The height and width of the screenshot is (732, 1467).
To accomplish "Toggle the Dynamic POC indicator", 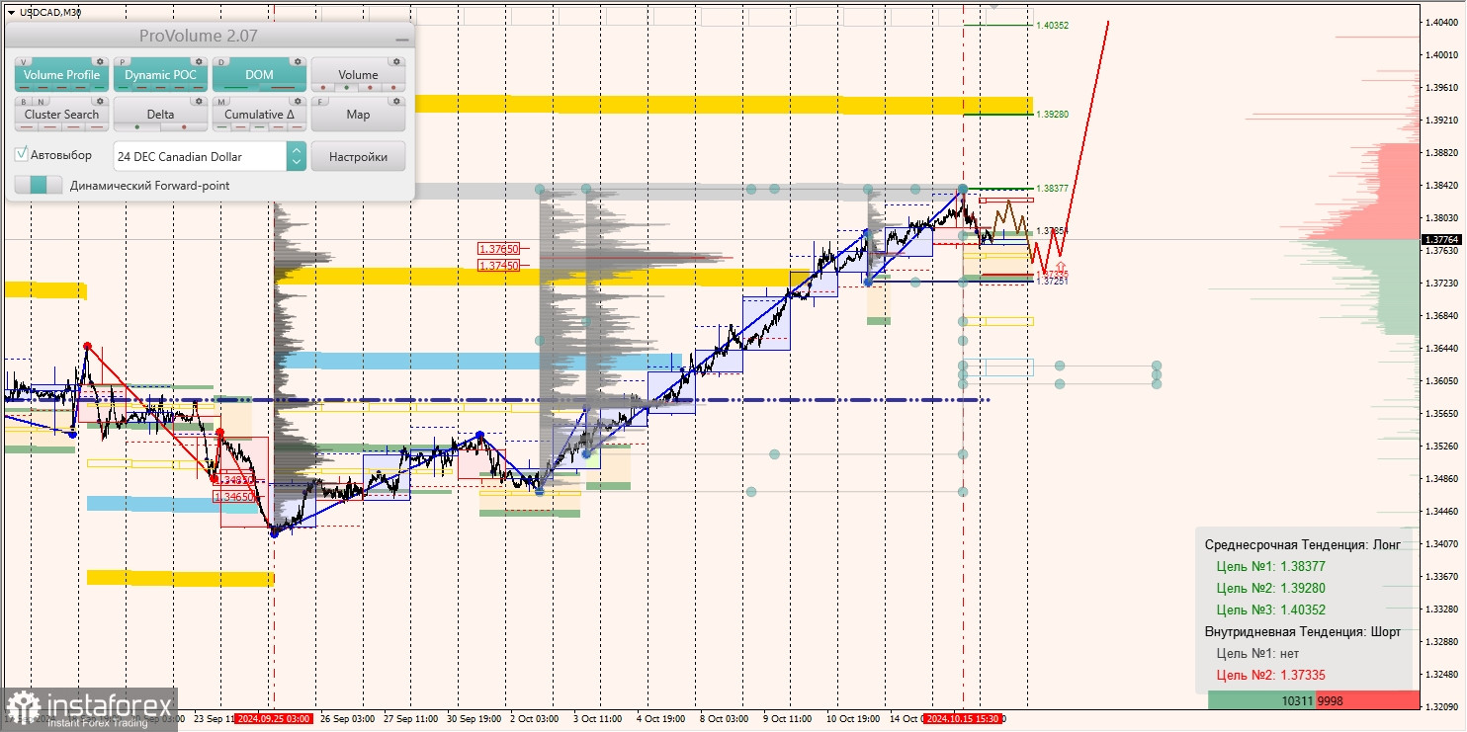I will pos(160,75).
